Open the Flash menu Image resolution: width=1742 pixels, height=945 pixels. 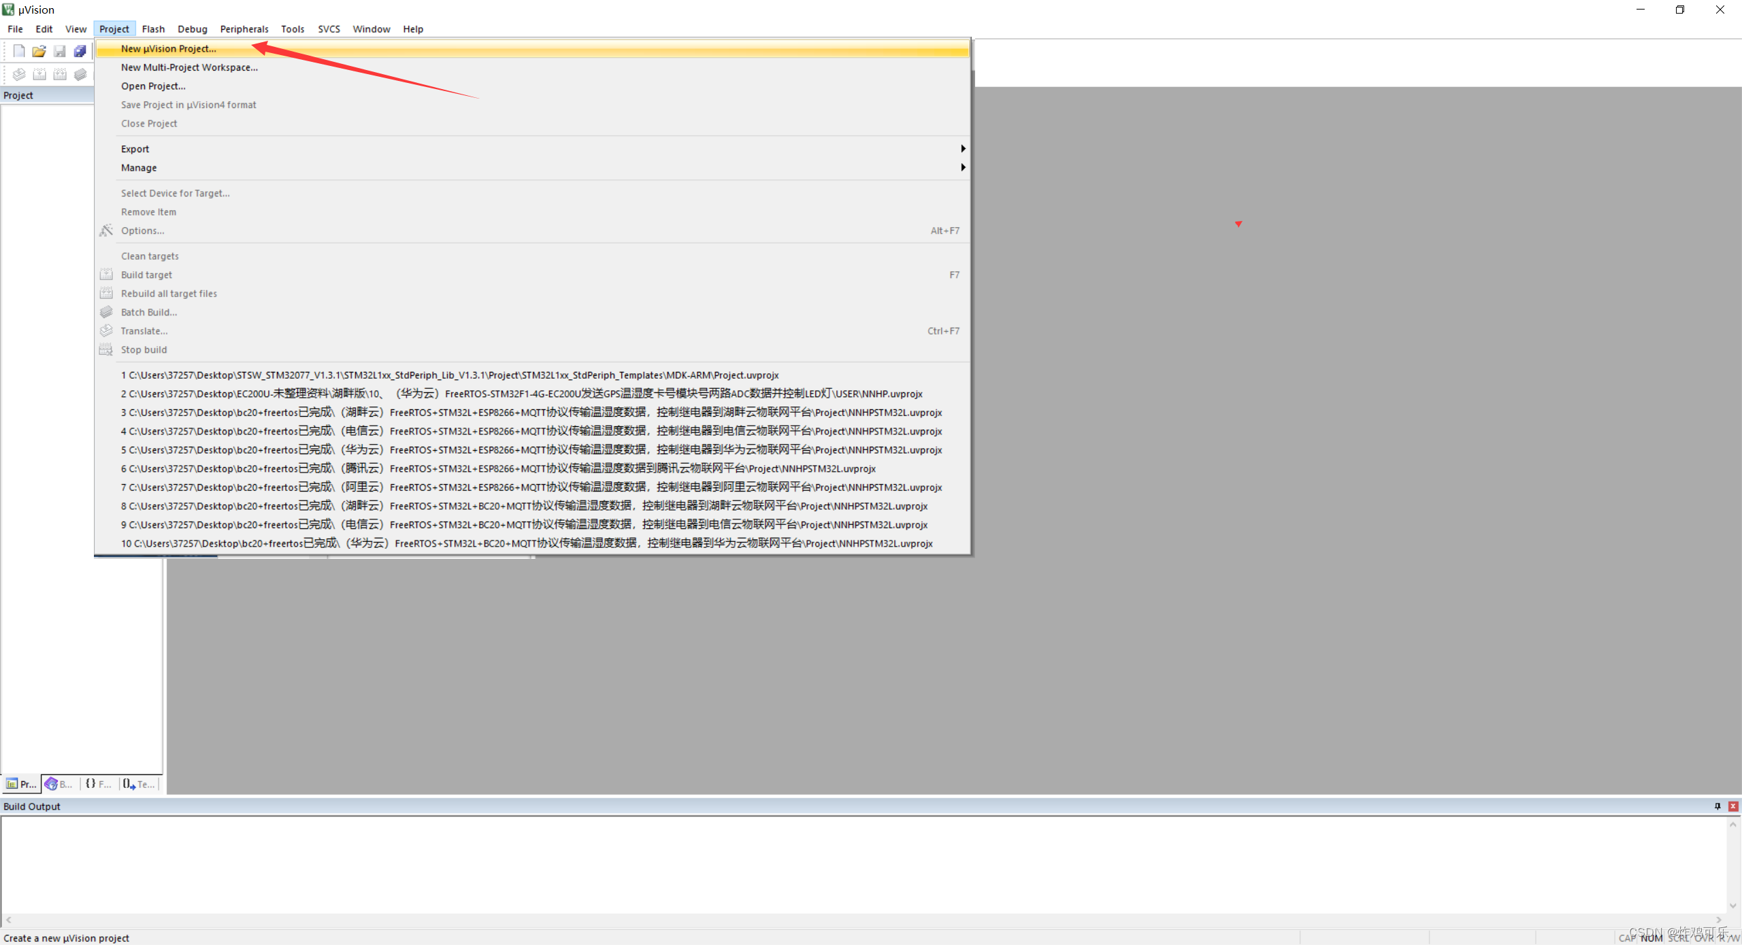coord(153,29)
